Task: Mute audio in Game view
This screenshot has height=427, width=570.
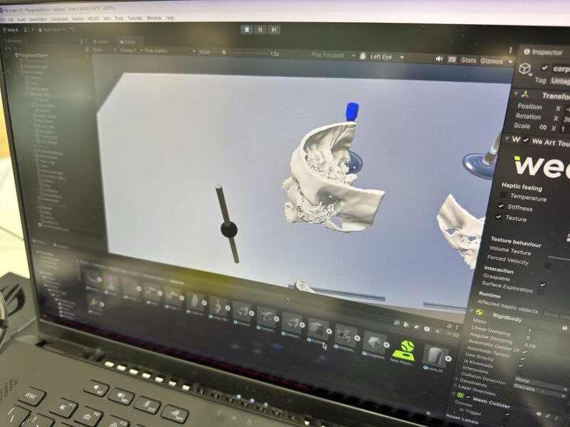Action: tap(440, 60)
